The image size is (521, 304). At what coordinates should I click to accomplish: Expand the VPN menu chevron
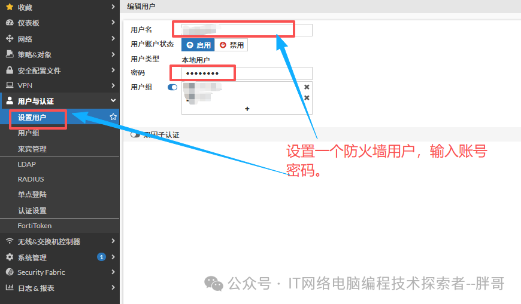click(x=113, y=85)
